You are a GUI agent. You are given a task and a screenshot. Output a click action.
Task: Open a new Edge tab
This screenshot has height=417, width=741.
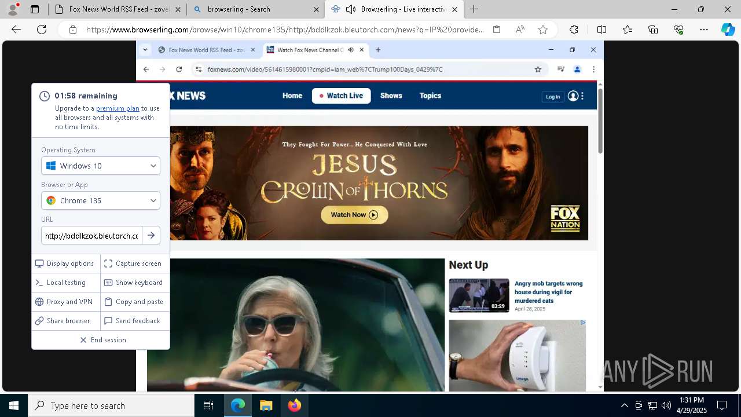pos(474,9)
